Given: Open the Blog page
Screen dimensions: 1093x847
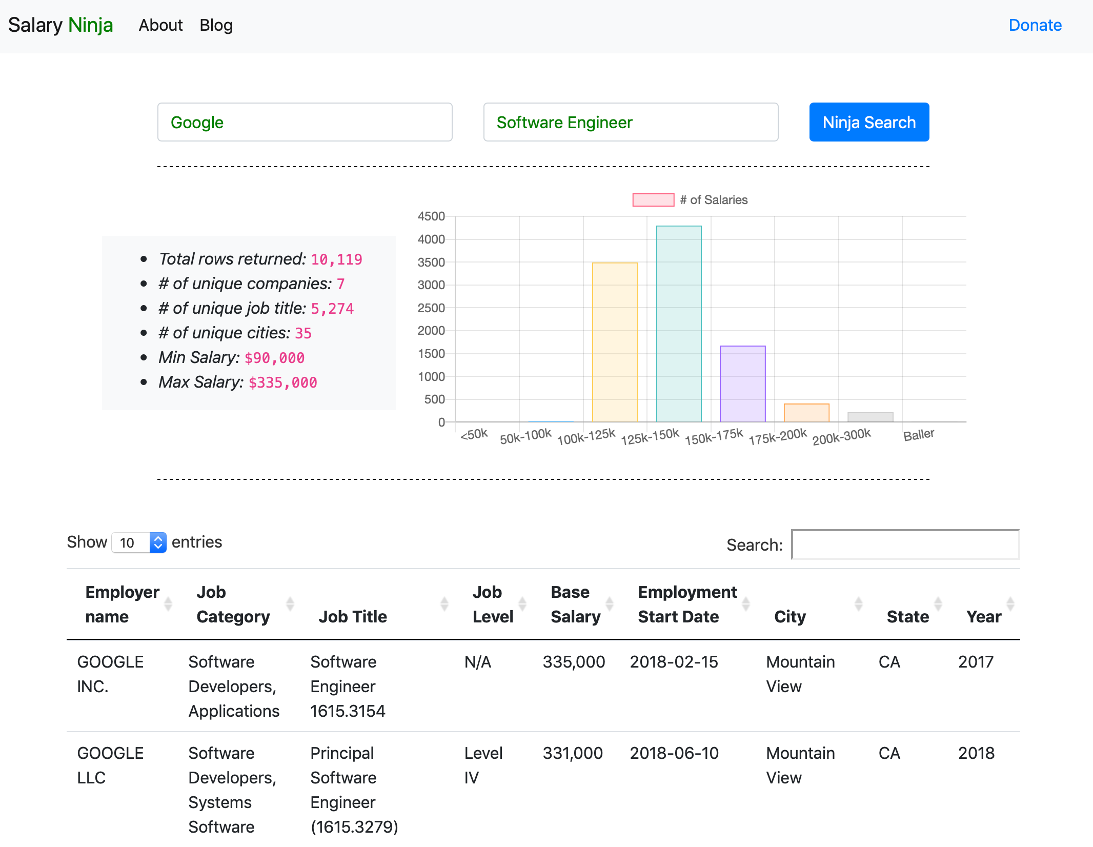Looking at the screenshot, I should pos(216,25).
